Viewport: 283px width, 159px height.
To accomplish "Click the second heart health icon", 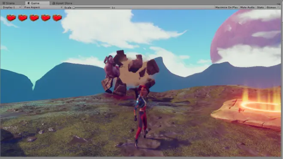I will pos(23,18).
